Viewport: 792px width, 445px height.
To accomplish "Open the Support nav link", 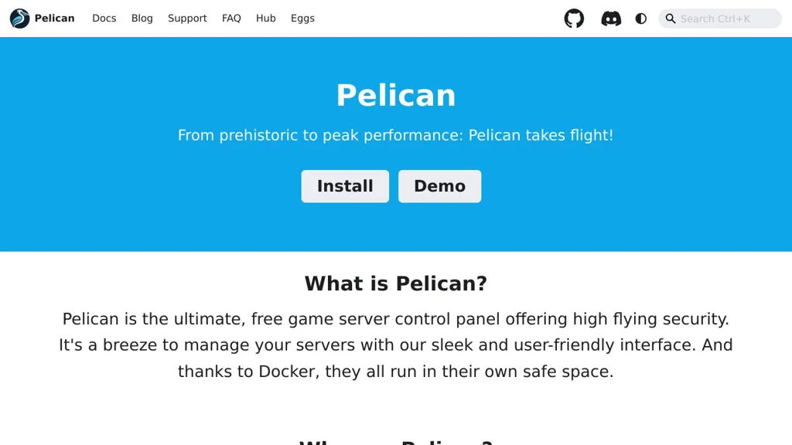I will [187, 19].
